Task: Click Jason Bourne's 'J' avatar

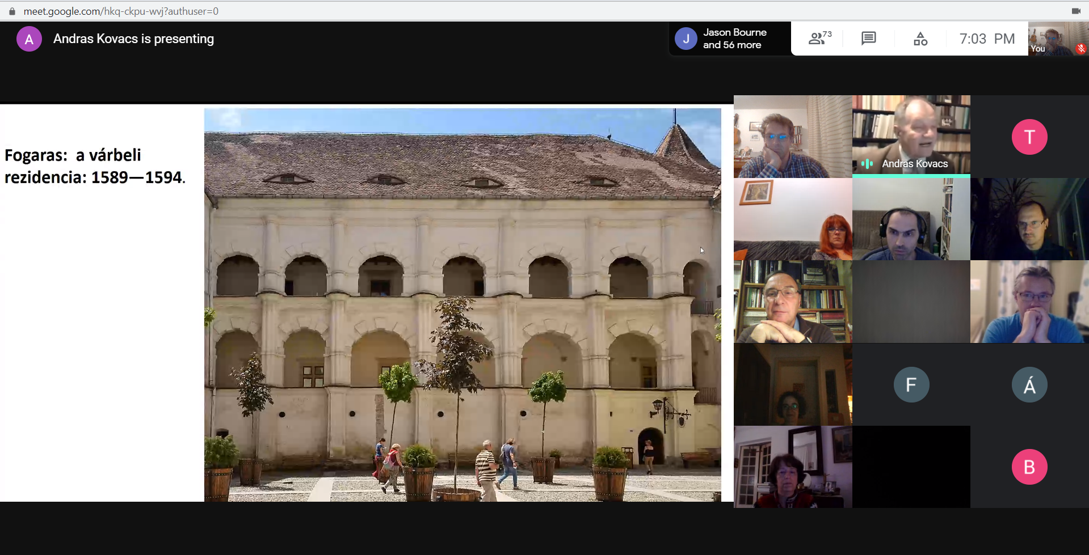Action: coord(686,39)
